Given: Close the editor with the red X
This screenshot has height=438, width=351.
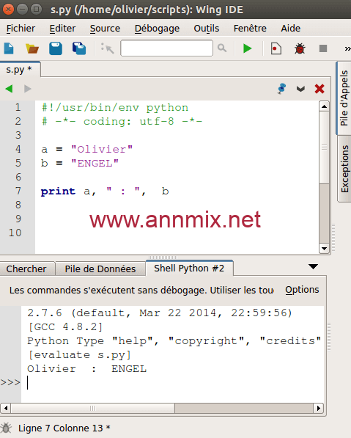Looking at the screenshot, I should click(319, 89).
